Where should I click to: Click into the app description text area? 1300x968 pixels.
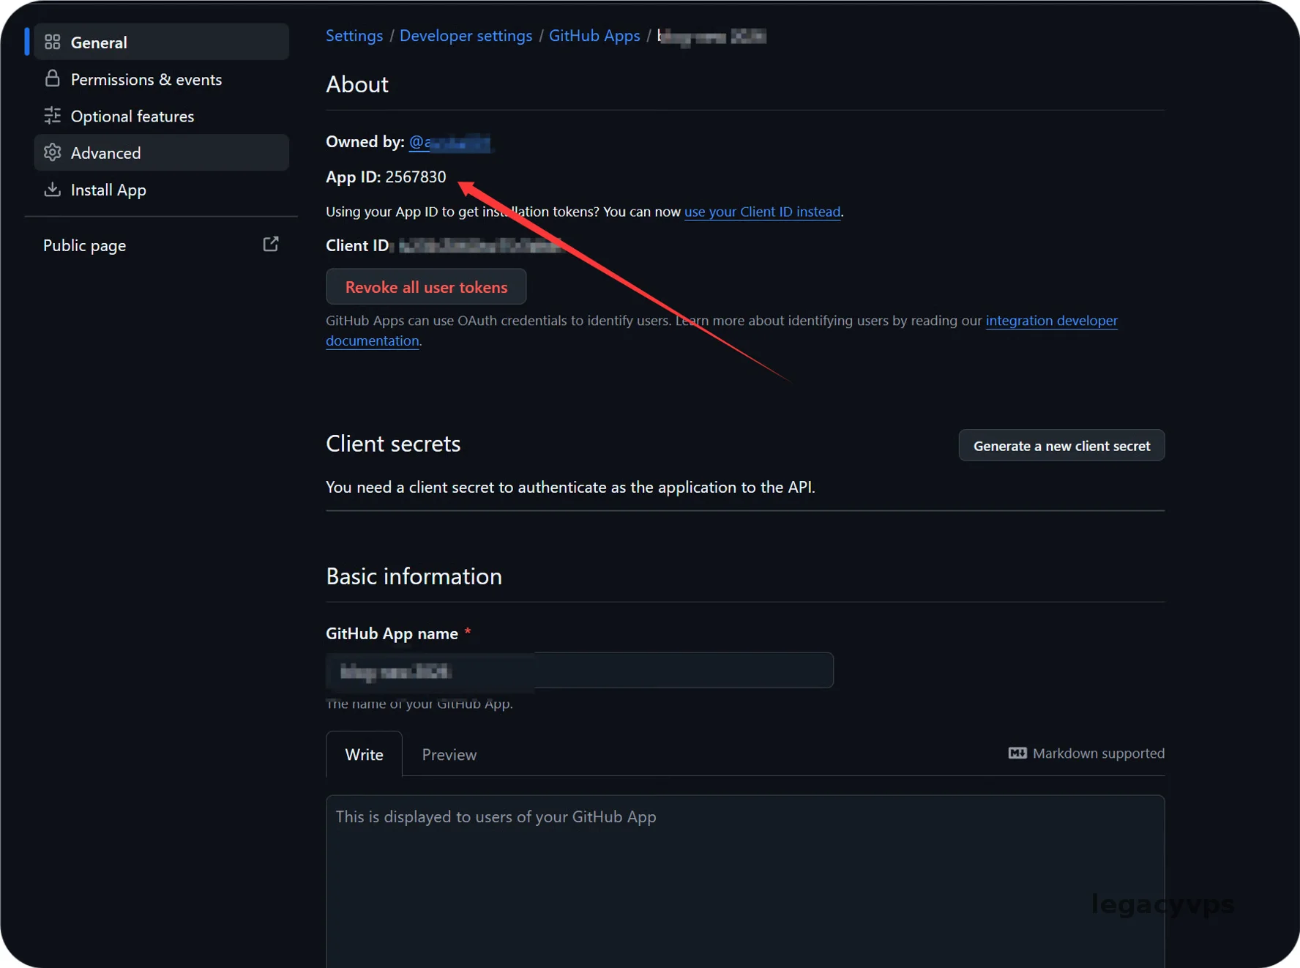pos(744,879)
